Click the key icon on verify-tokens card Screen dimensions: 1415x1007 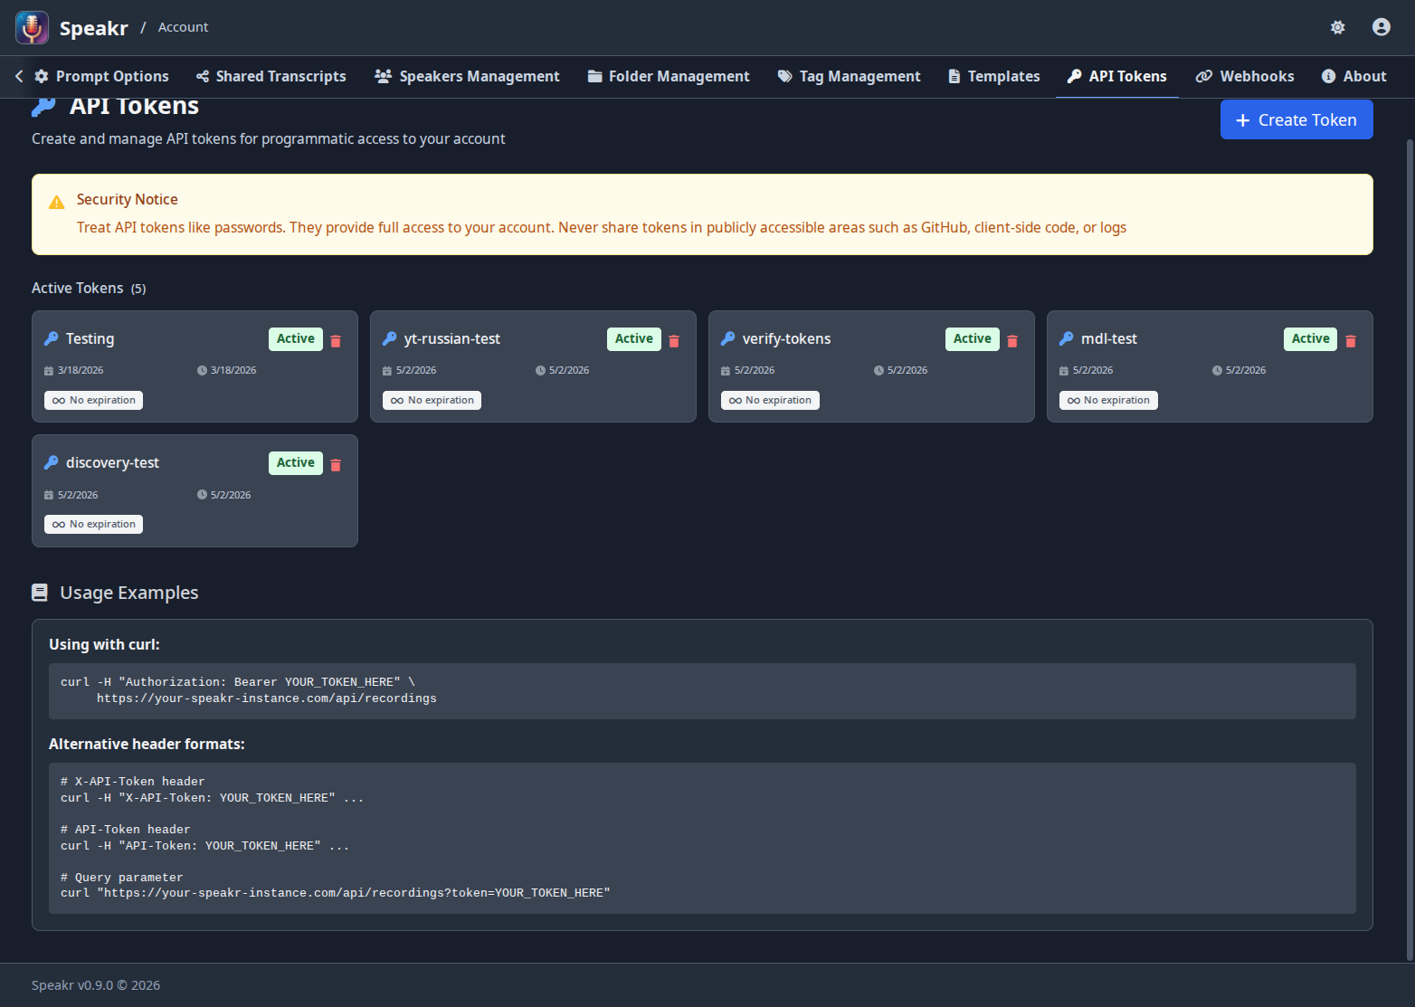pos(728,338)
